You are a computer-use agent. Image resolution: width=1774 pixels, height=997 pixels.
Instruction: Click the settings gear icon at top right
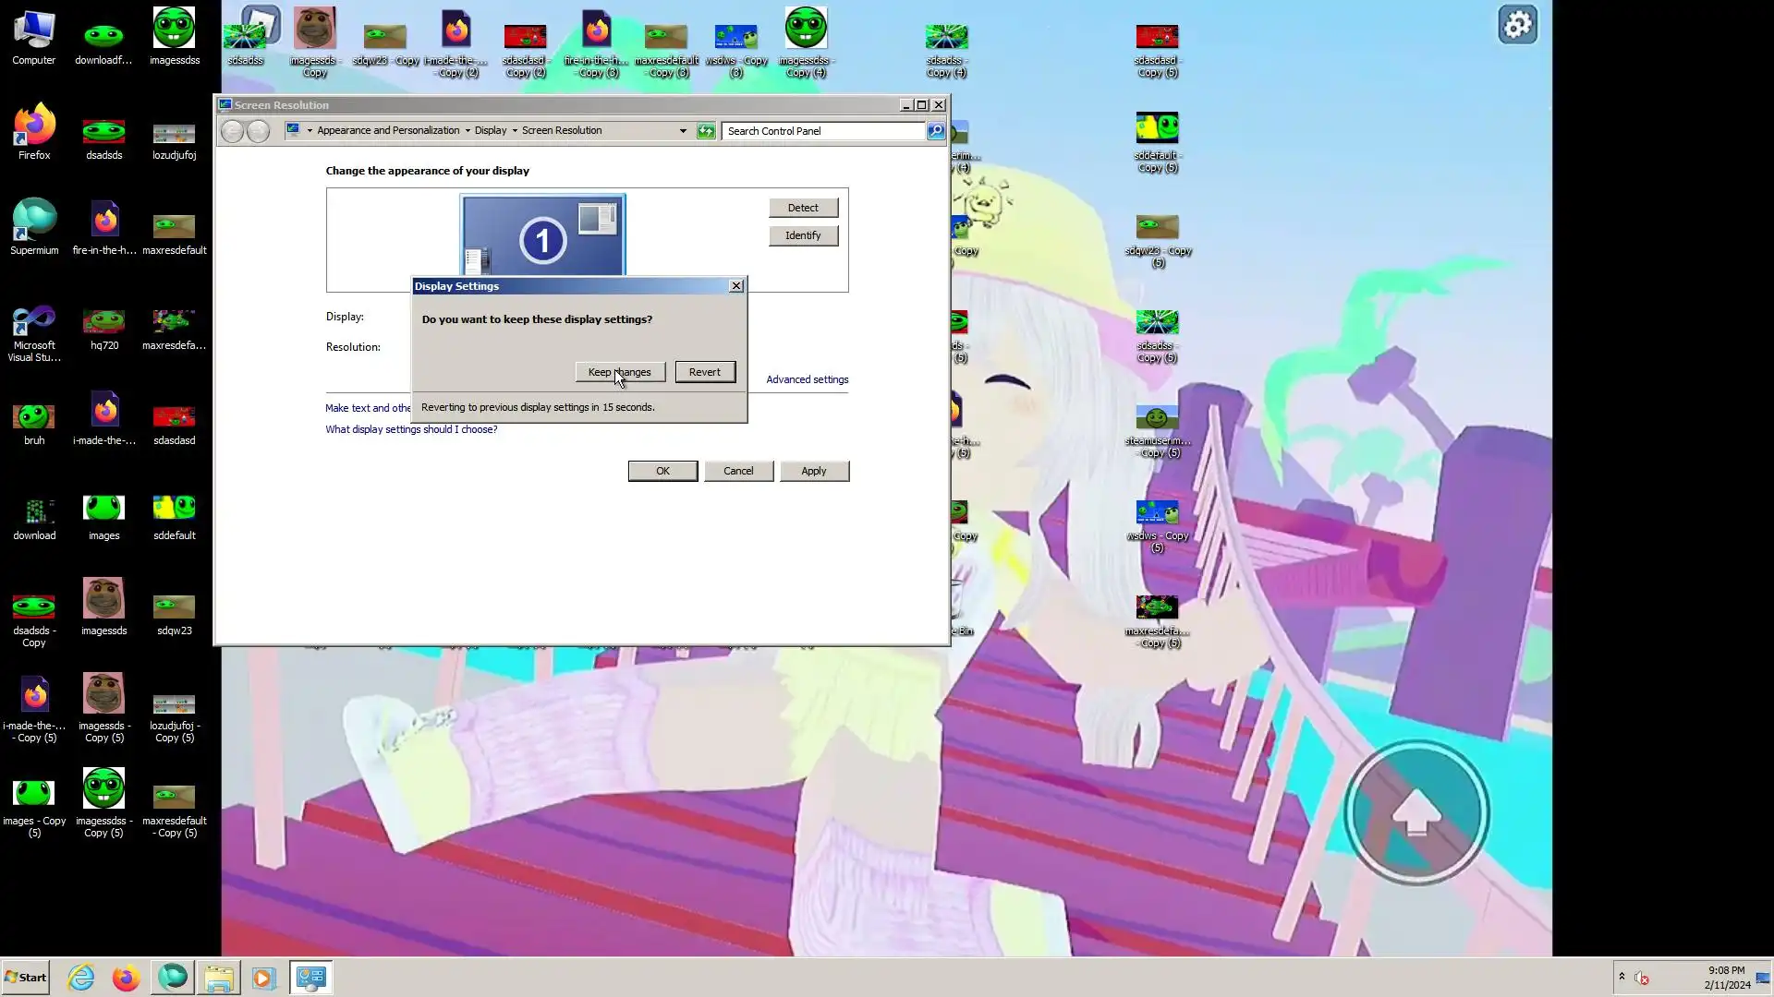(x=1517, y=25)
